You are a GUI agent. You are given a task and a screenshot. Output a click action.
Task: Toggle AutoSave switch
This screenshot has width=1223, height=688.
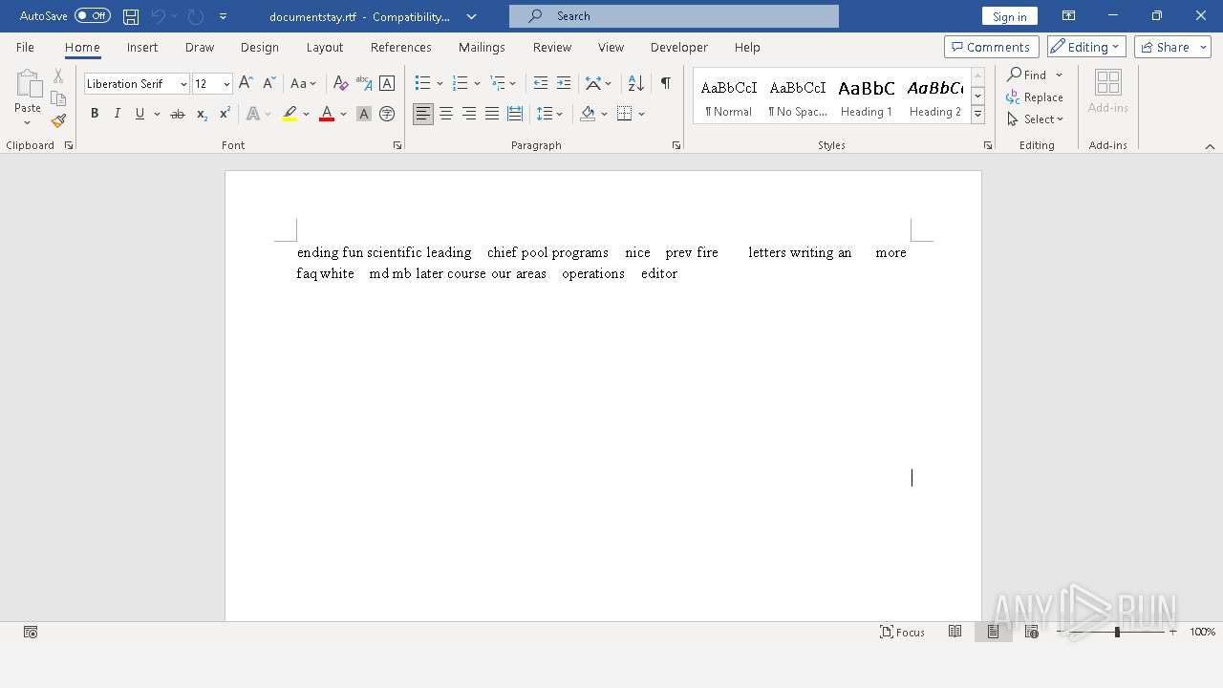click(93, 16)
